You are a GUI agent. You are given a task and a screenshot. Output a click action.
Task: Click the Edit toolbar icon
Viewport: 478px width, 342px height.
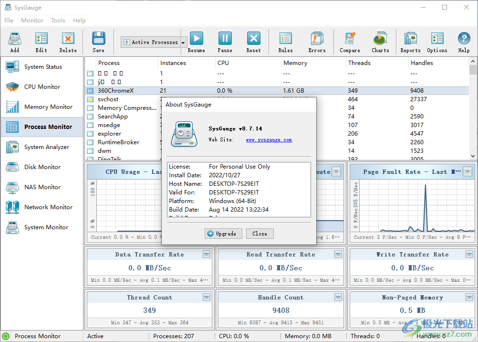tap(41, 39)
